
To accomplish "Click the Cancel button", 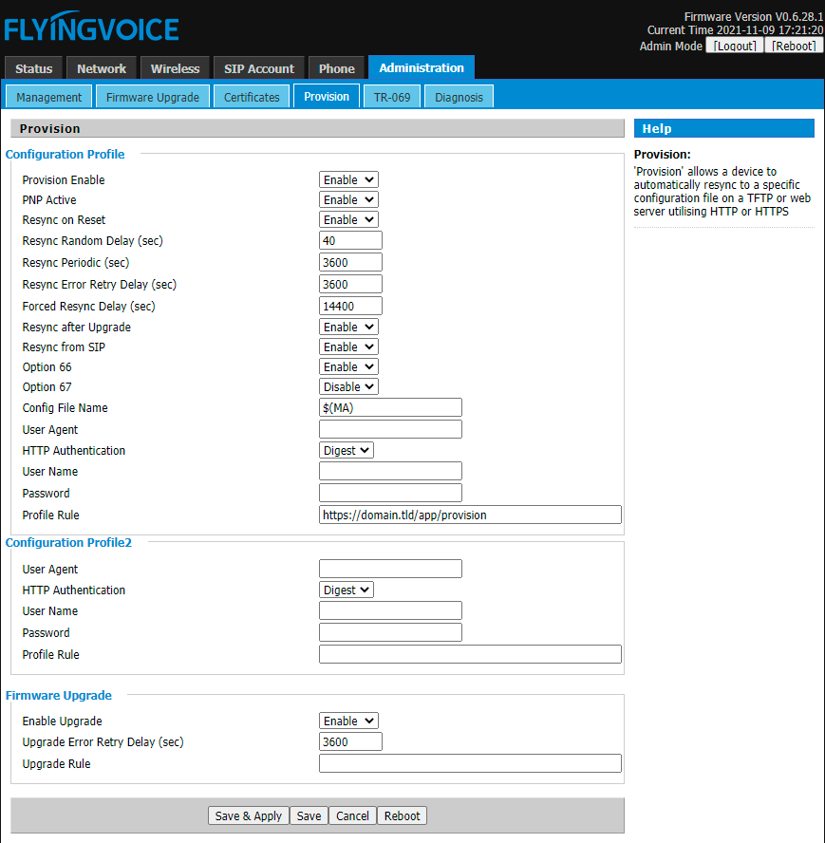I will (x=352, y=815).
